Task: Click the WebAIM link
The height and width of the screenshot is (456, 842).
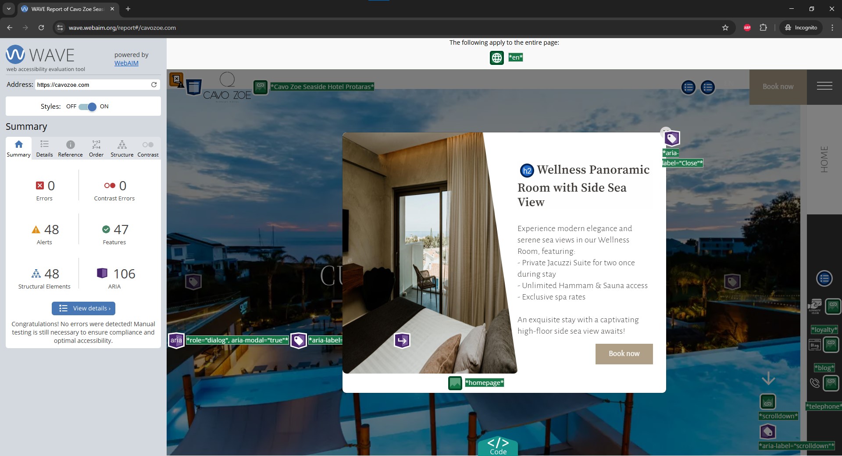Action: [126, 63]
